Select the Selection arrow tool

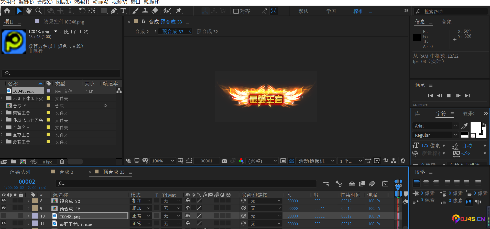[19, 11]
